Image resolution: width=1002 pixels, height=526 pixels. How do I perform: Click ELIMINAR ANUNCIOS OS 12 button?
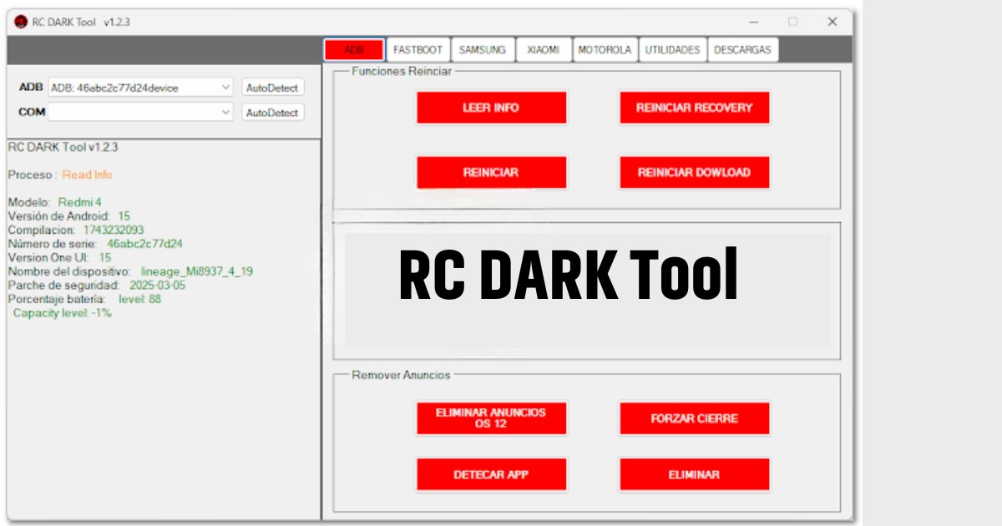[x=491, y=418]
